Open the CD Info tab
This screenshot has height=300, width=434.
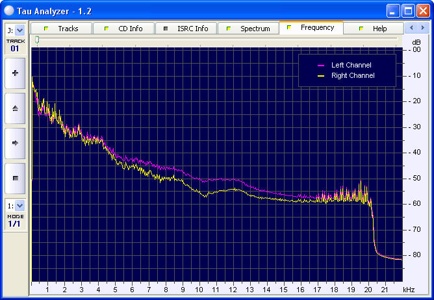click(123, 29)
